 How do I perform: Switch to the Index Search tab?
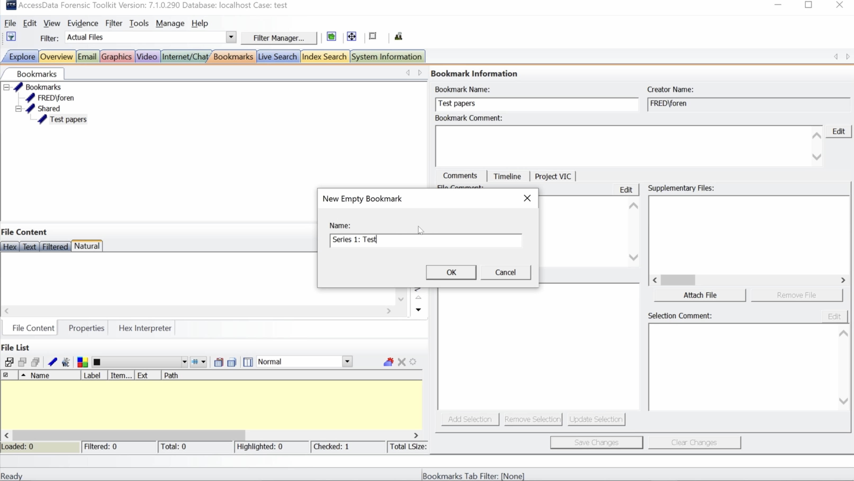[x=324, y=57]
